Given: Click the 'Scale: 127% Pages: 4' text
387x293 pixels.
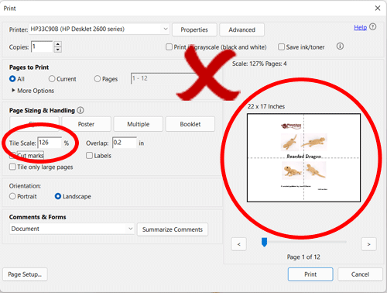Looking at the screenshot, I should point(259,64).
